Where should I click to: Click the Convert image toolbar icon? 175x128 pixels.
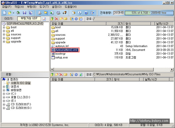coord(52,13)
